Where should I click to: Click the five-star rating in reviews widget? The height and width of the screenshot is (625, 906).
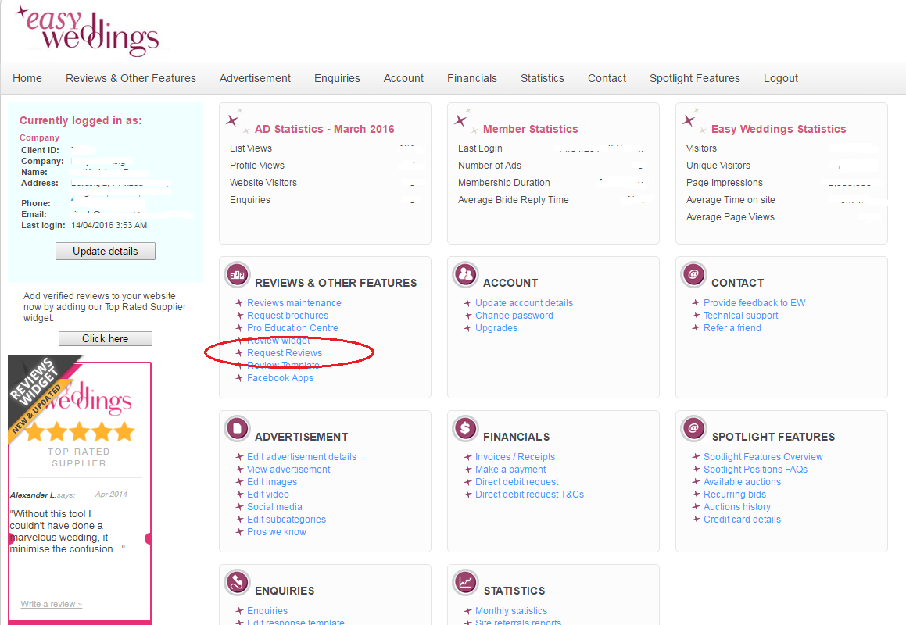80,431
